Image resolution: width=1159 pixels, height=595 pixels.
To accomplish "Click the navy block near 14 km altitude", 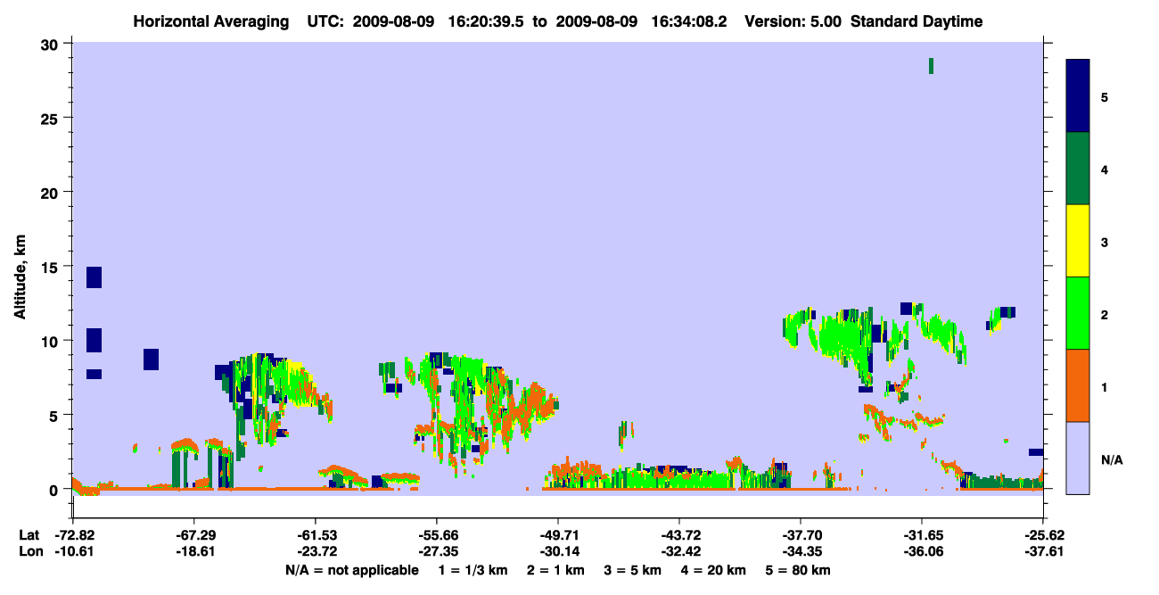I will (94, 277).
